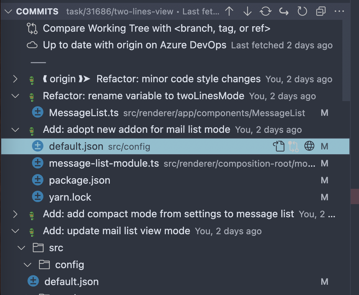
Task: Select commit Add: adopt new addon for mail list mode
Action: pos(136,130)
